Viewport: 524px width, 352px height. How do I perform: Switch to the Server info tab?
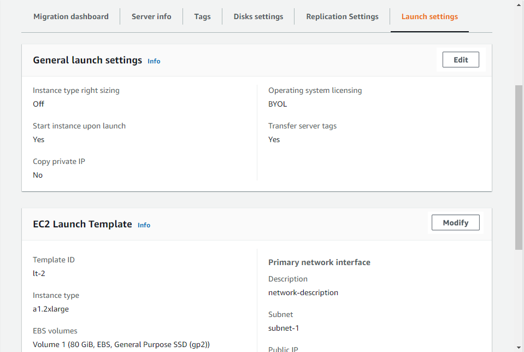pyautogui.click(x=151, y=16)
